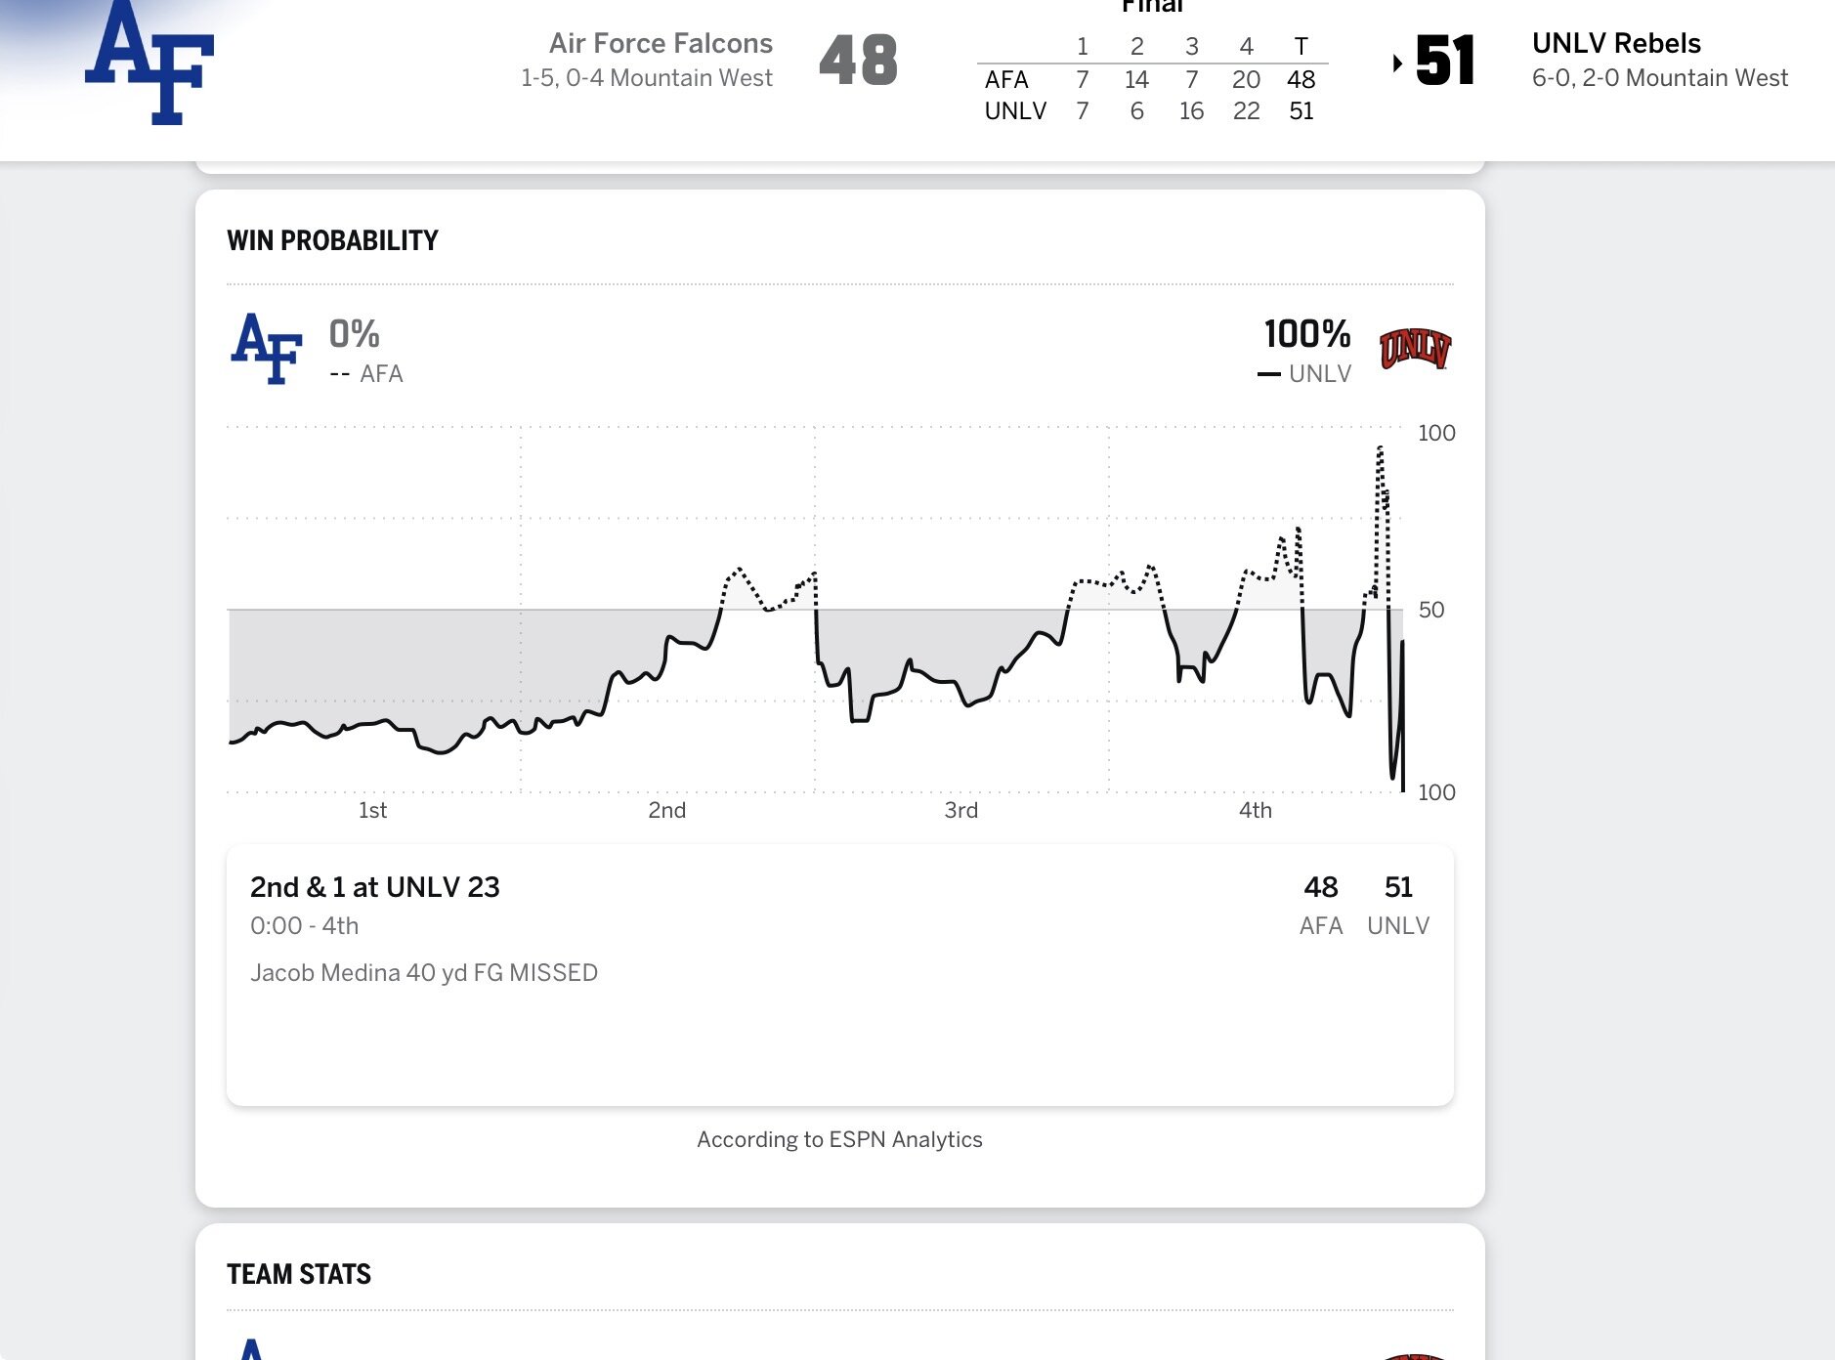Click the Jacob Medina missed FG play description
1835x1360 pixels.
[x=424, y=973]
